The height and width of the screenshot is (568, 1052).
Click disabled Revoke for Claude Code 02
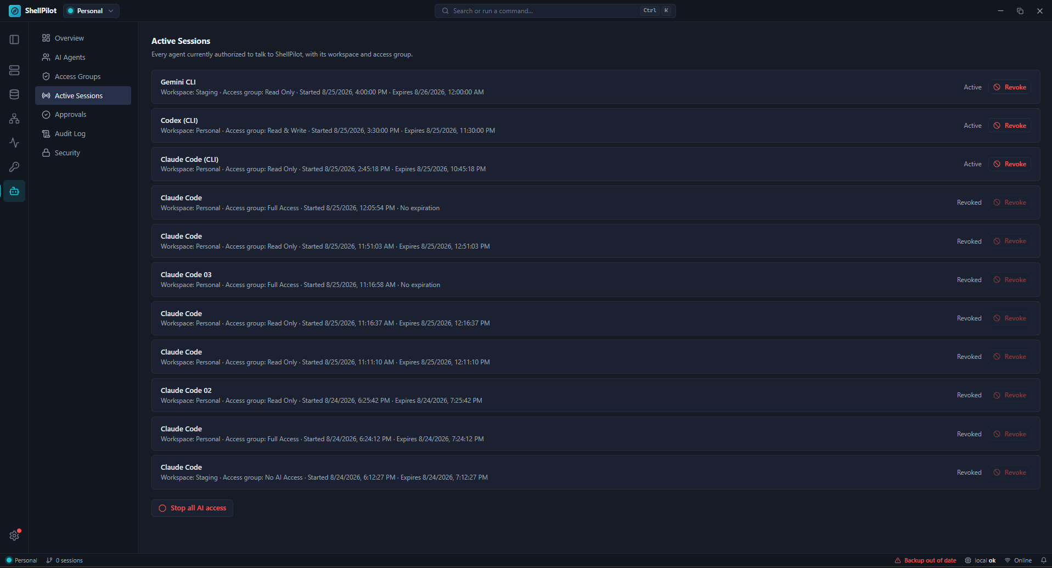tap(1010, 395)
